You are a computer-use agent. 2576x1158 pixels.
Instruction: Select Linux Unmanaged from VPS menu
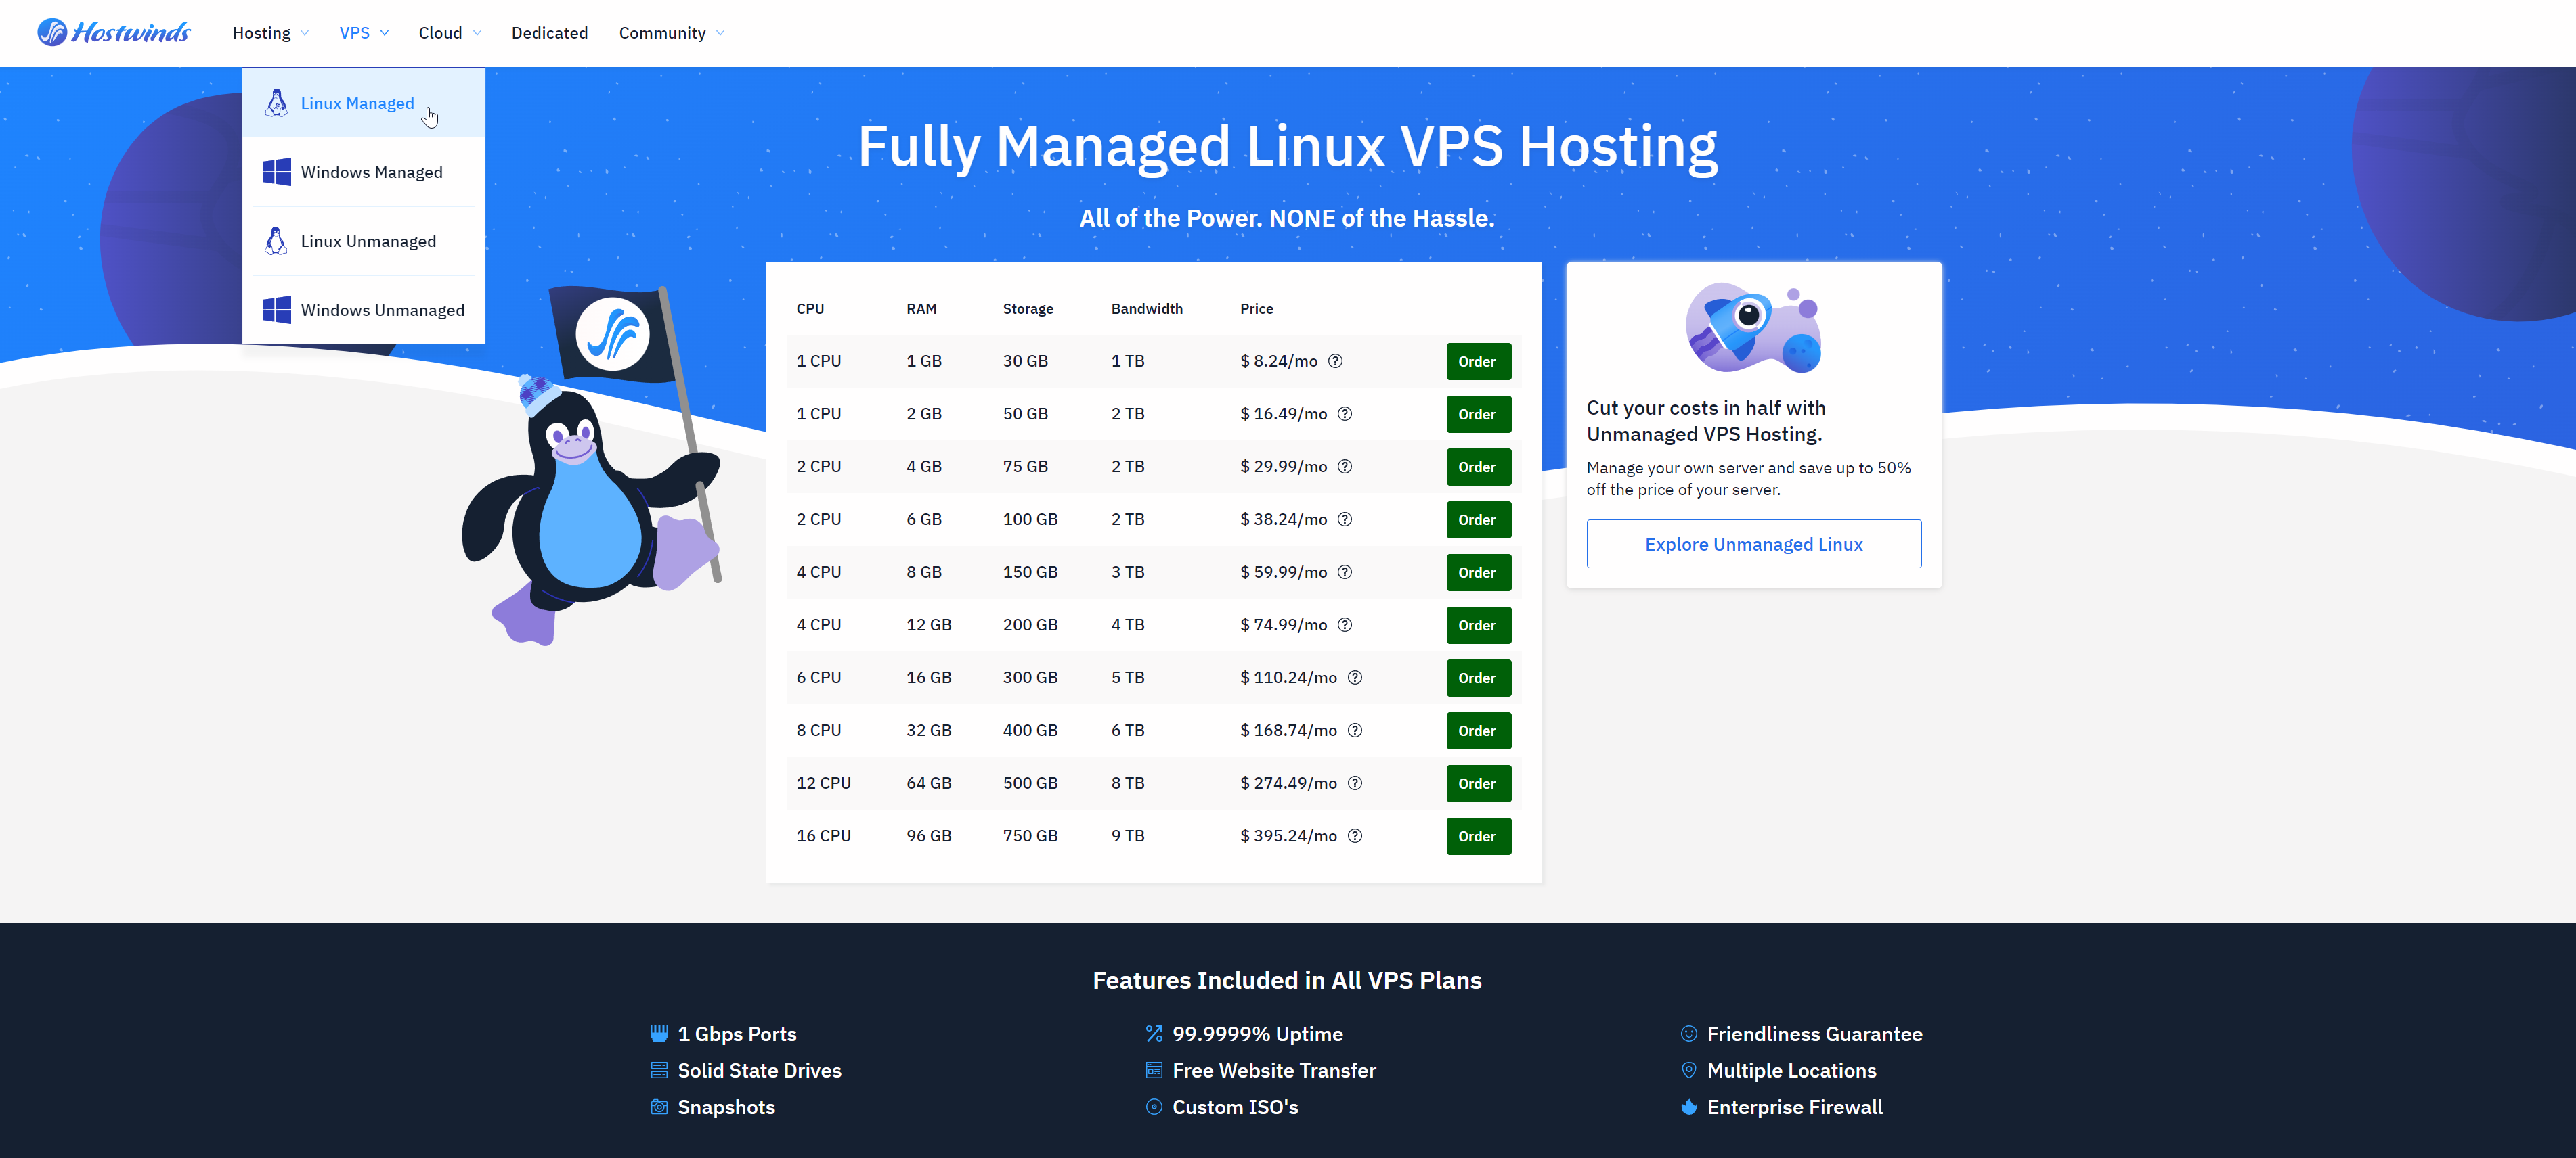pyautogui.click(x=364, y=241)
